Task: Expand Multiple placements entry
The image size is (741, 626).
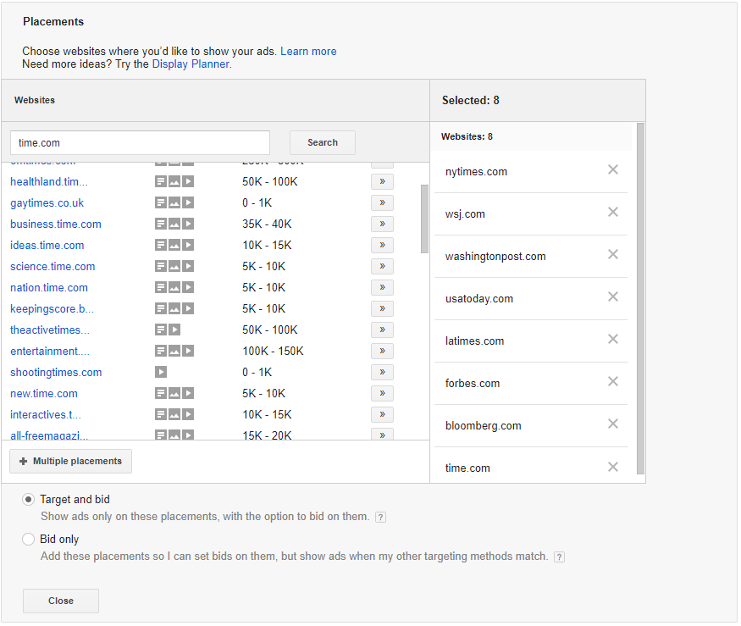Action: [71, 462]
